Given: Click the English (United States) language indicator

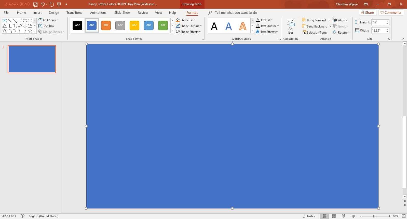Looking at the screenshot, I should click(44, 216).
